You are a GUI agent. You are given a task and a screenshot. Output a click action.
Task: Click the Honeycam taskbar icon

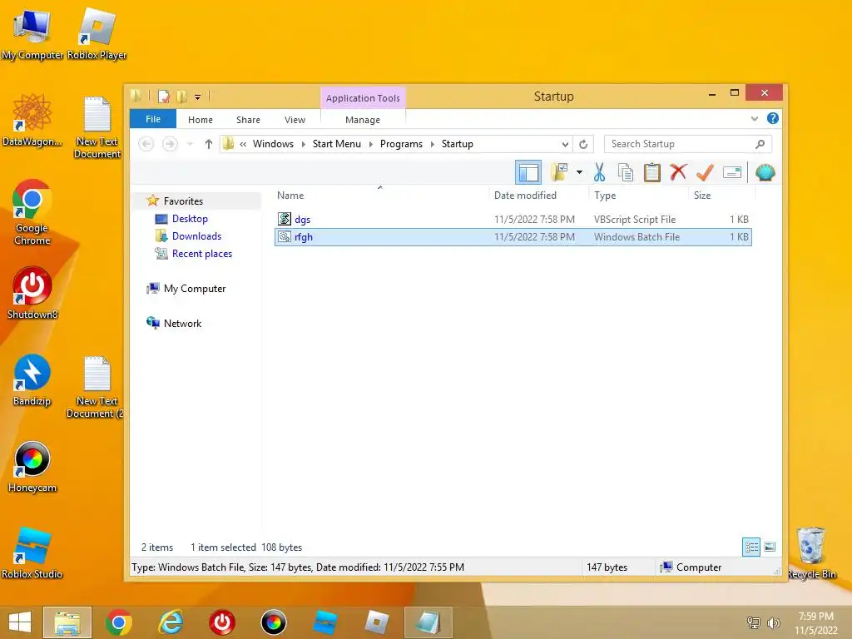click(273, 622)
